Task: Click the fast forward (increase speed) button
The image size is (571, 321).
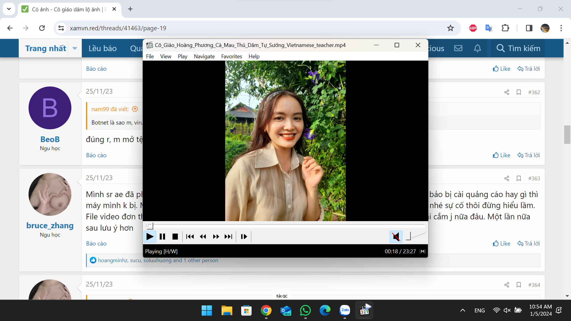Action: 216,237
